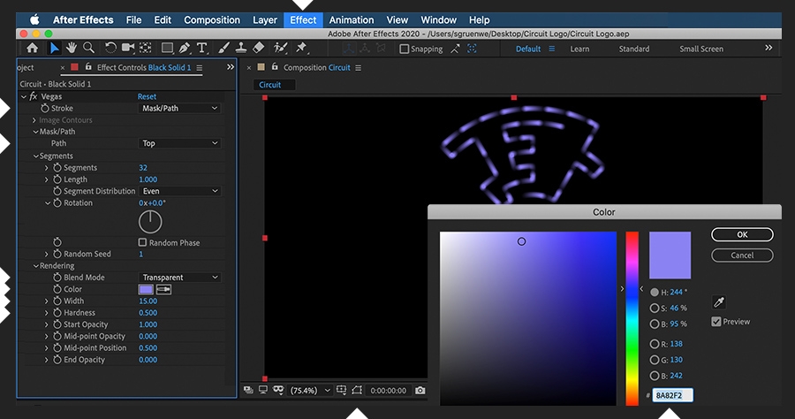This screenshot has height=419, width=795.
Task: Open the Stroke Mask/Path dropdown
Action: tap(179, 108)
